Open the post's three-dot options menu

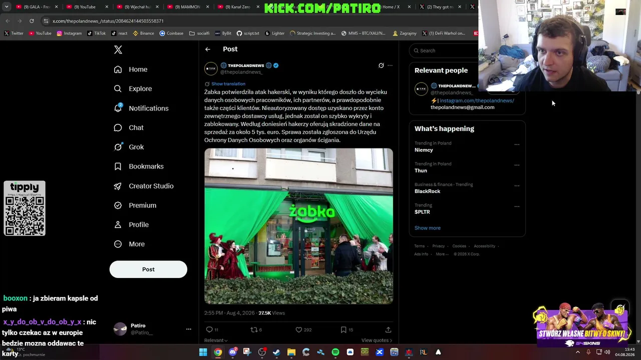[x=390, y=65]
